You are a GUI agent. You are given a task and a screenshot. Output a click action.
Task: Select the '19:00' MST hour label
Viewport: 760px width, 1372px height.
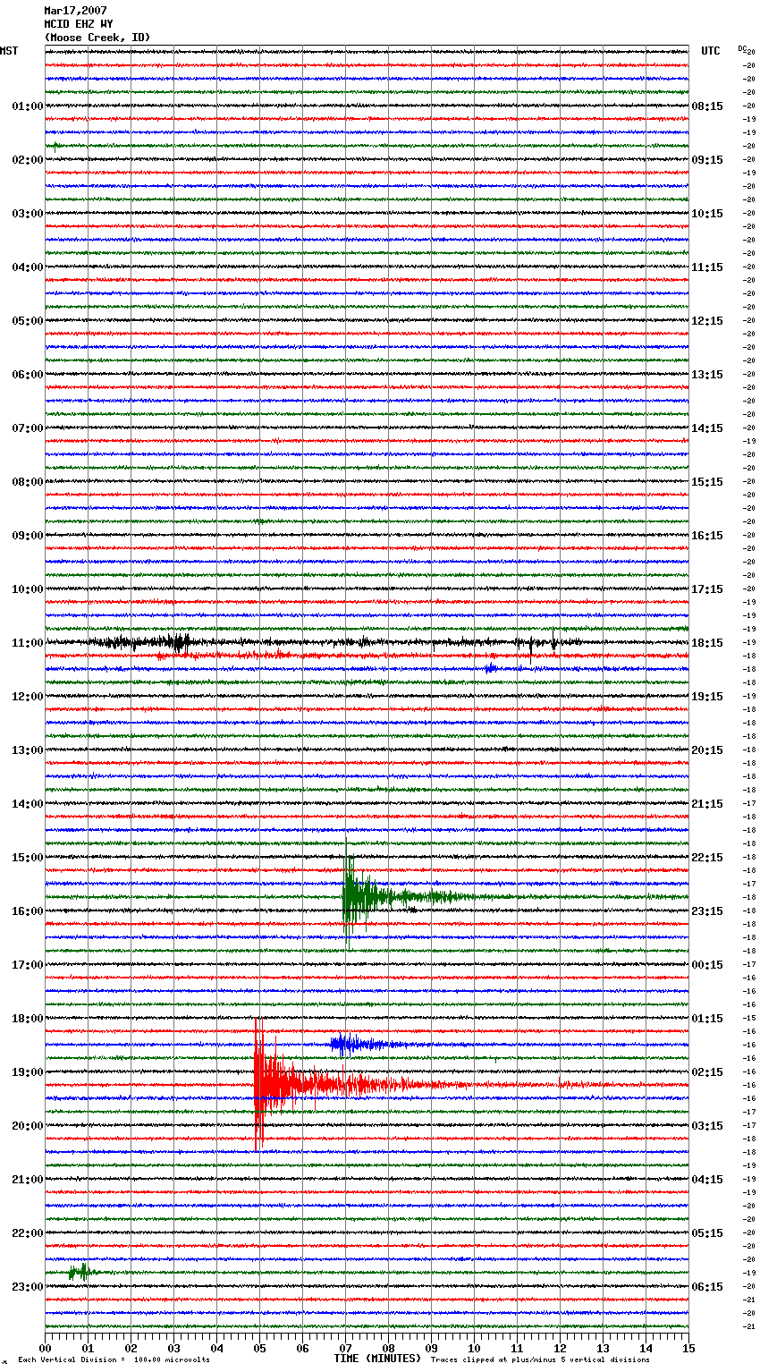(x=27, y=1072)
